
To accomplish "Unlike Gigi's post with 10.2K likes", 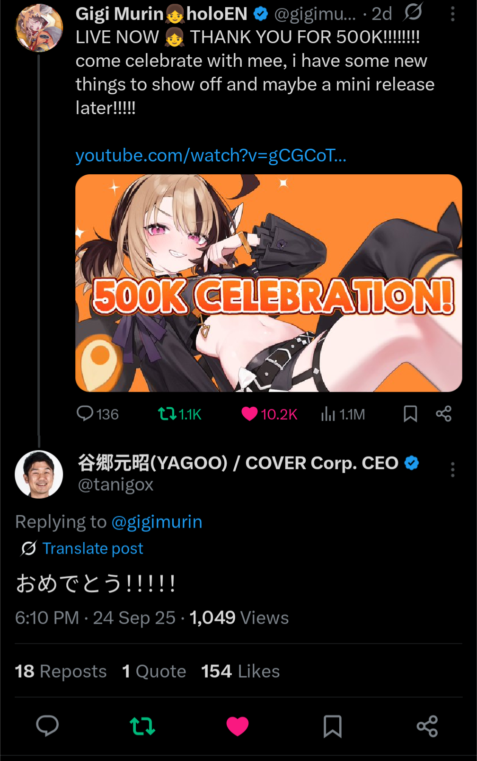I will coord(269,414).
